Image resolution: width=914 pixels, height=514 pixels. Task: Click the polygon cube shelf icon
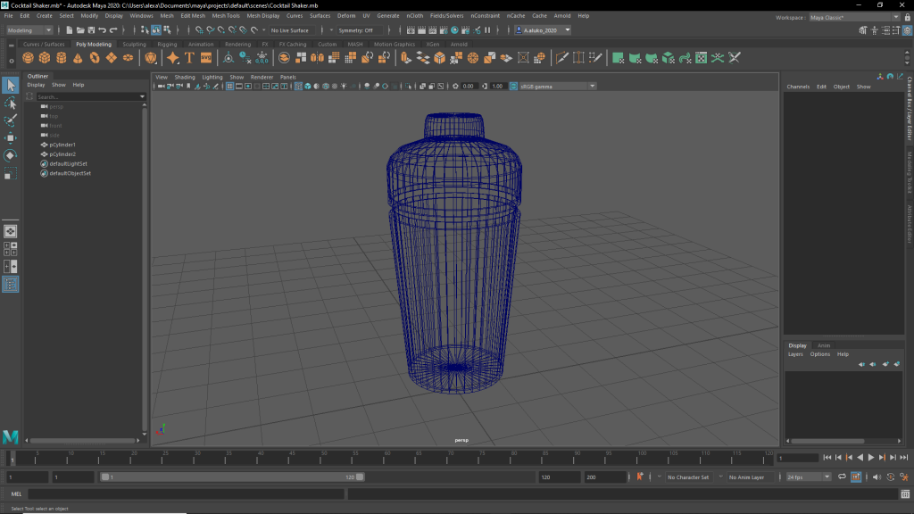click(x=46, y=58)
